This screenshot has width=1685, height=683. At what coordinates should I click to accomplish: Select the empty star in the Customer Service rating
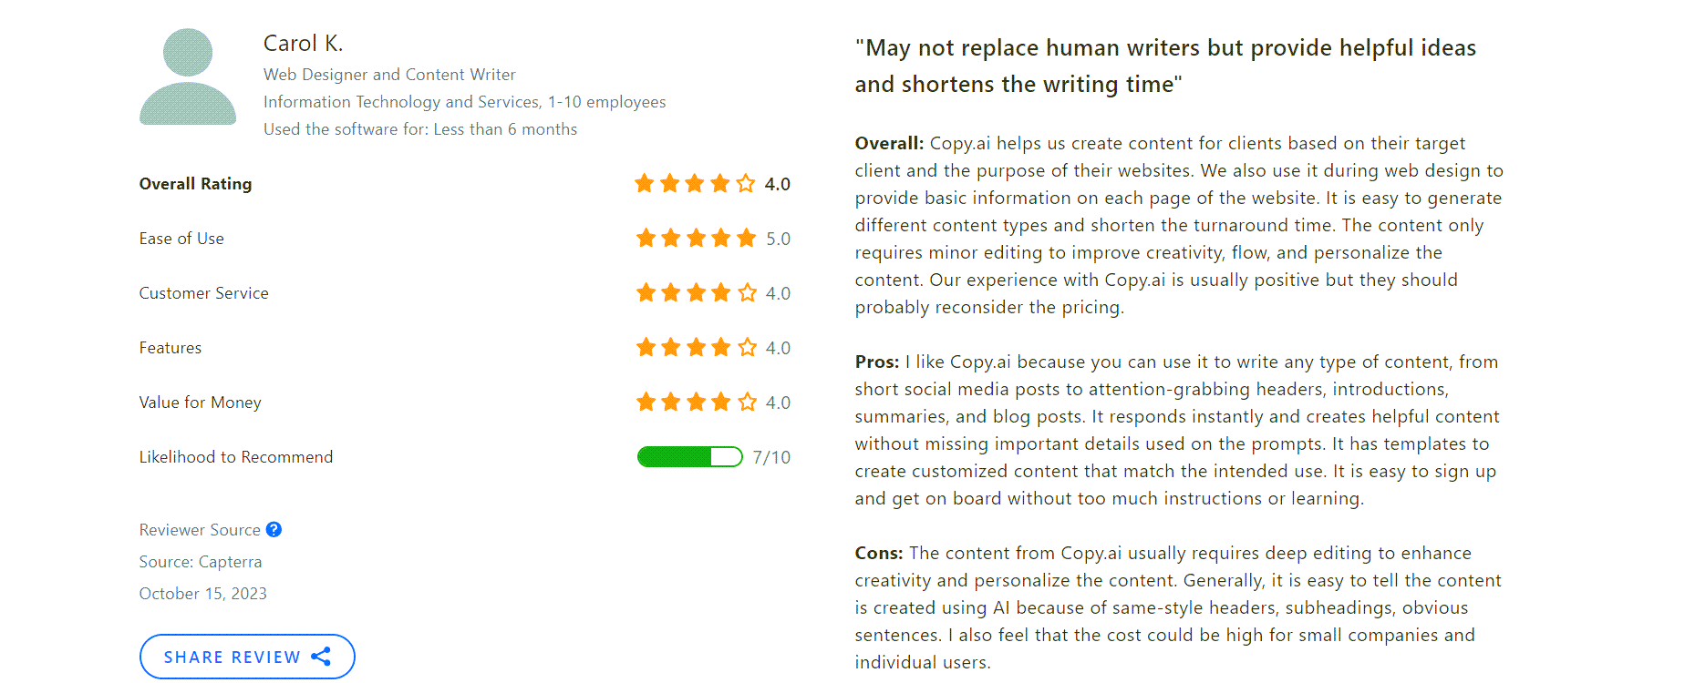[x=745, y=292]
